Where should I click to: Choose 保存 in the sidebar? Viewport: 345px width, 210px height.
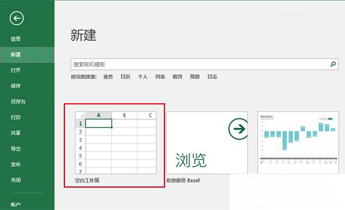(16, 86)
